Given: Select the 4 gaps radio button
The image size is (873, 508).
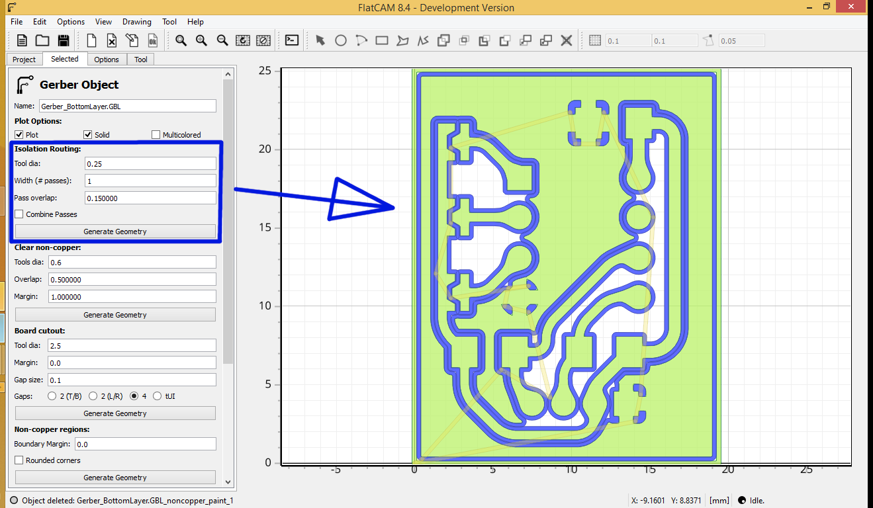Looking at the screenshot, I should pyautogui.click(x=134, y=396).
